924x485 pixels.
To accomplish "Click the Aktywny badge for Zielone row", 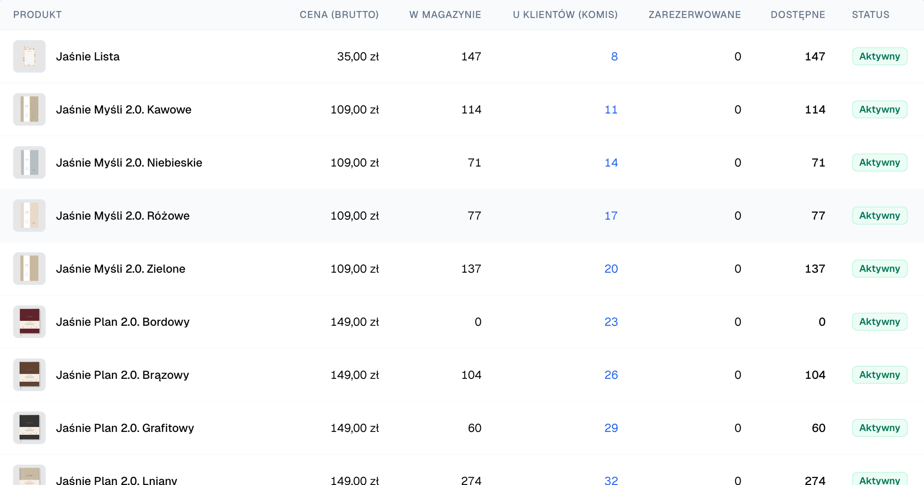I will pos(880,269).
